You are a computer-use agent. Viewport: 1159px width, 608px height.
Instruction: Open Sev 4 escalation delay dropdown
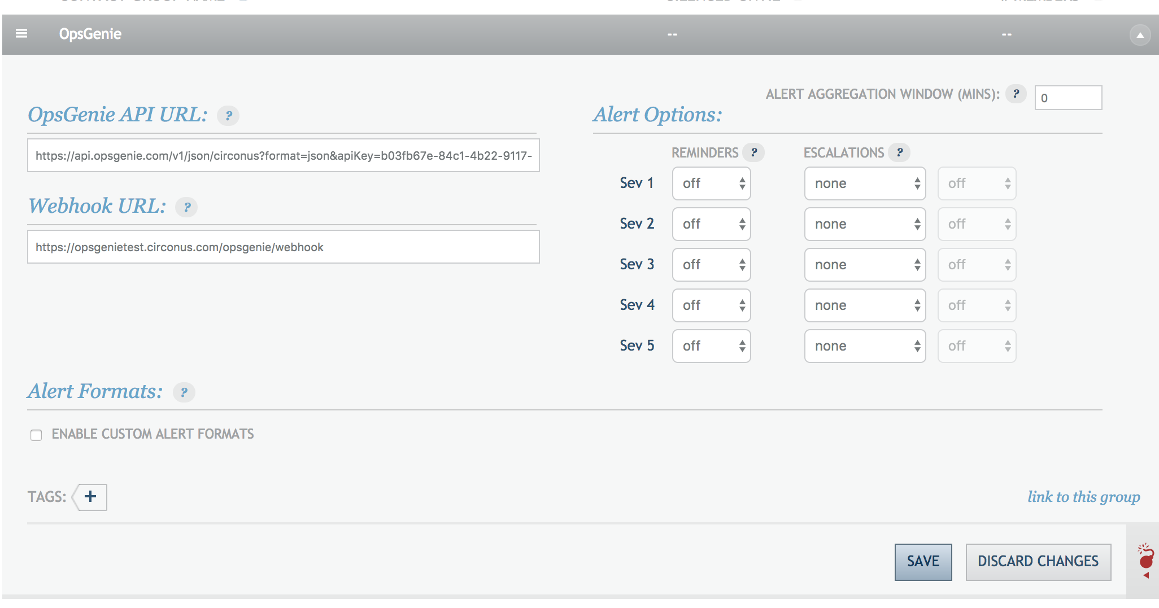click(977, 305)
